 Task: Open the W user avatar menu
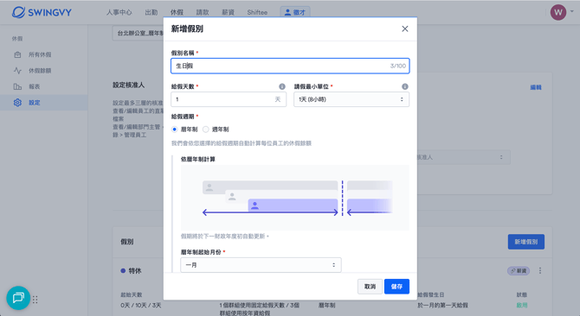558,12
